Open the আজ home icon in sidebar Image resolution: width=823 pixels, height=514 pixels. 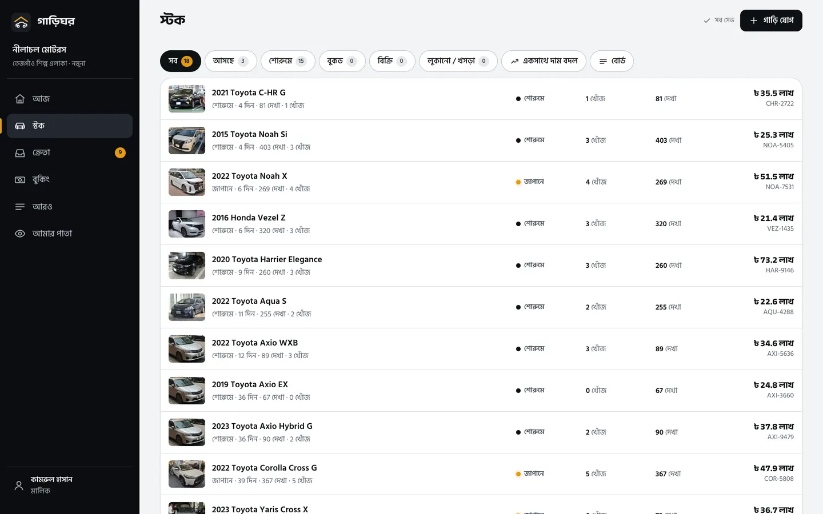pyautogui.click(x=20, y=99)
